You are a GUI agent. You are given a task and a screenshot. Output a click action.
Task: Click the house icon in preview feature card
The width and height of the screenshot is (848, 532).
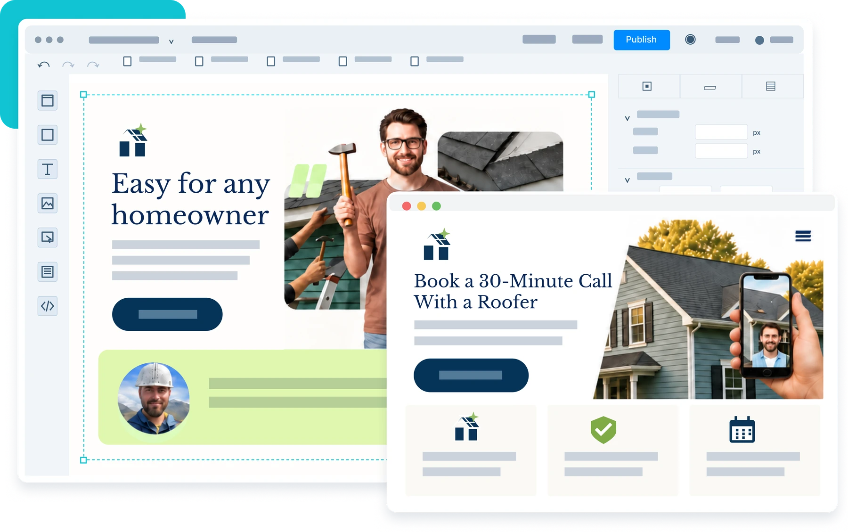pyautogui.click(x=466, y=427)
